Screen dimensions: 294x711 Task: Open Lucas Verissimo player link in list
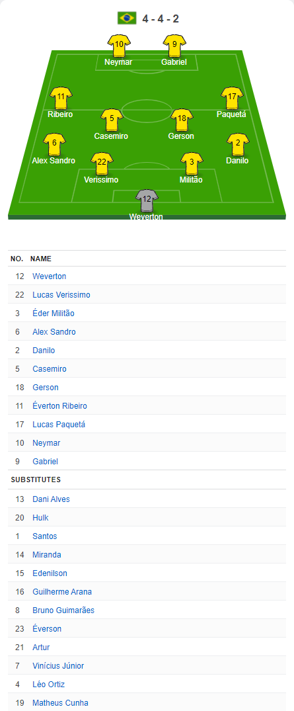[61, 295]
